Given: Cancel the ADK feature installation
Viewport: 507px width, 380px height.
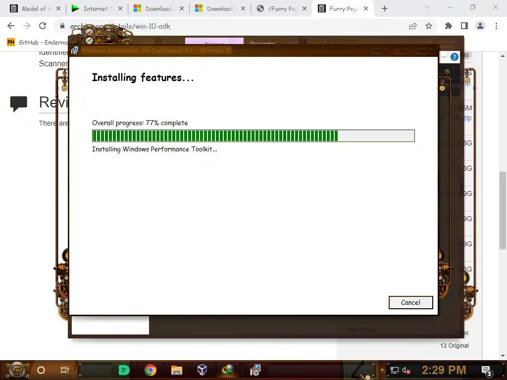Looking at the screenshot, I should click(410, 302).
